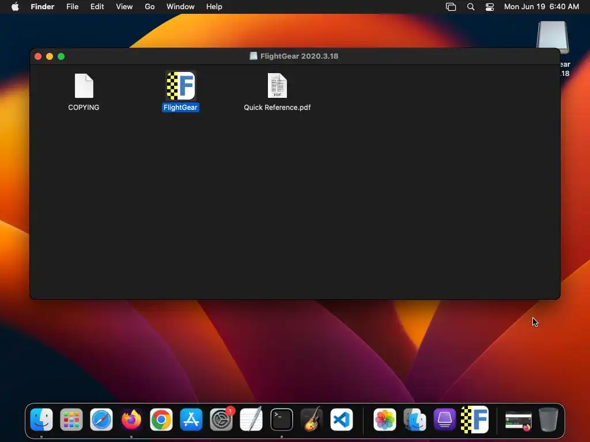Select the Quick Reference.pdf file icon

point(277,86)
